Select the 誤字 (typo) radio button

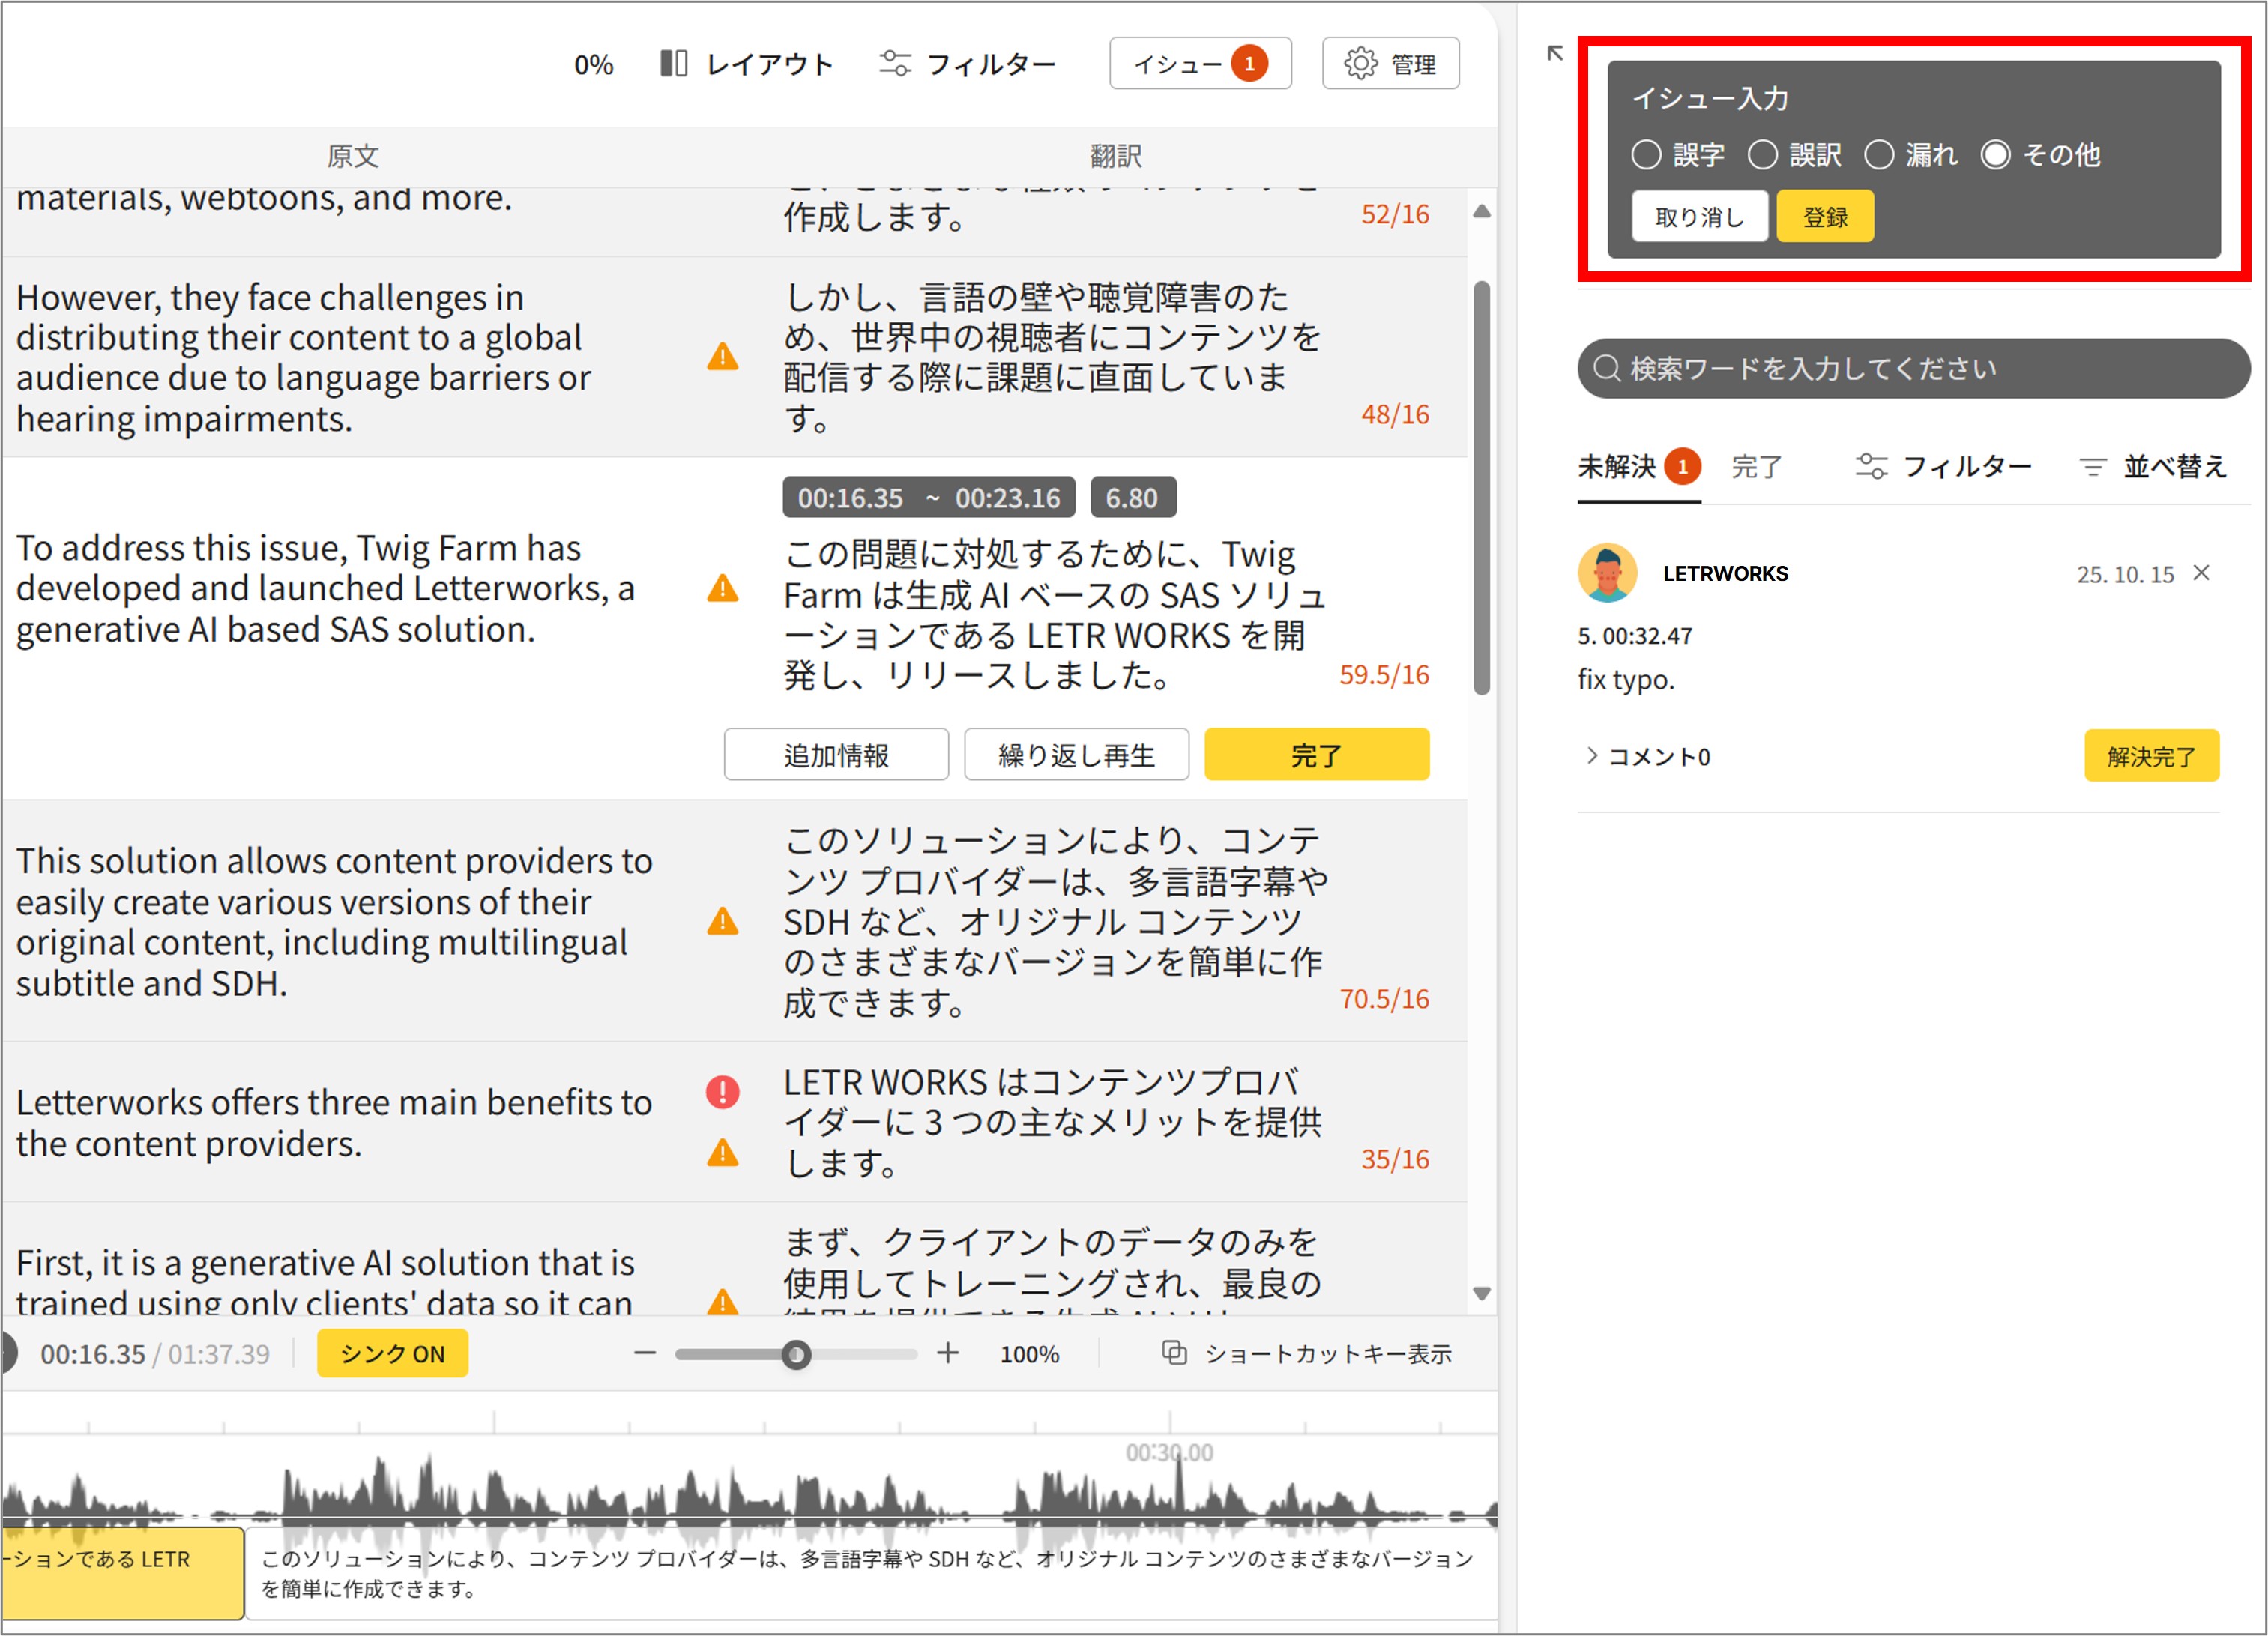(x=1646, y=155)
